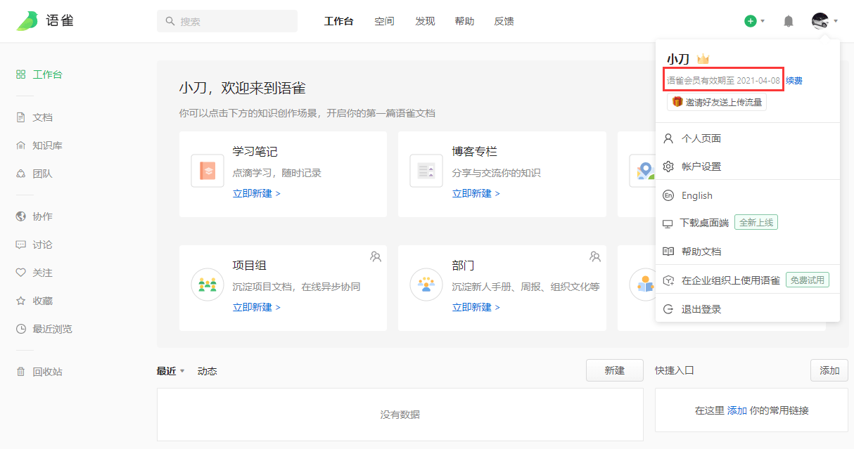Switch to the 动态 tab
Image resolution: width=854 pixels, height=449 pixels.
coord(207,371)
